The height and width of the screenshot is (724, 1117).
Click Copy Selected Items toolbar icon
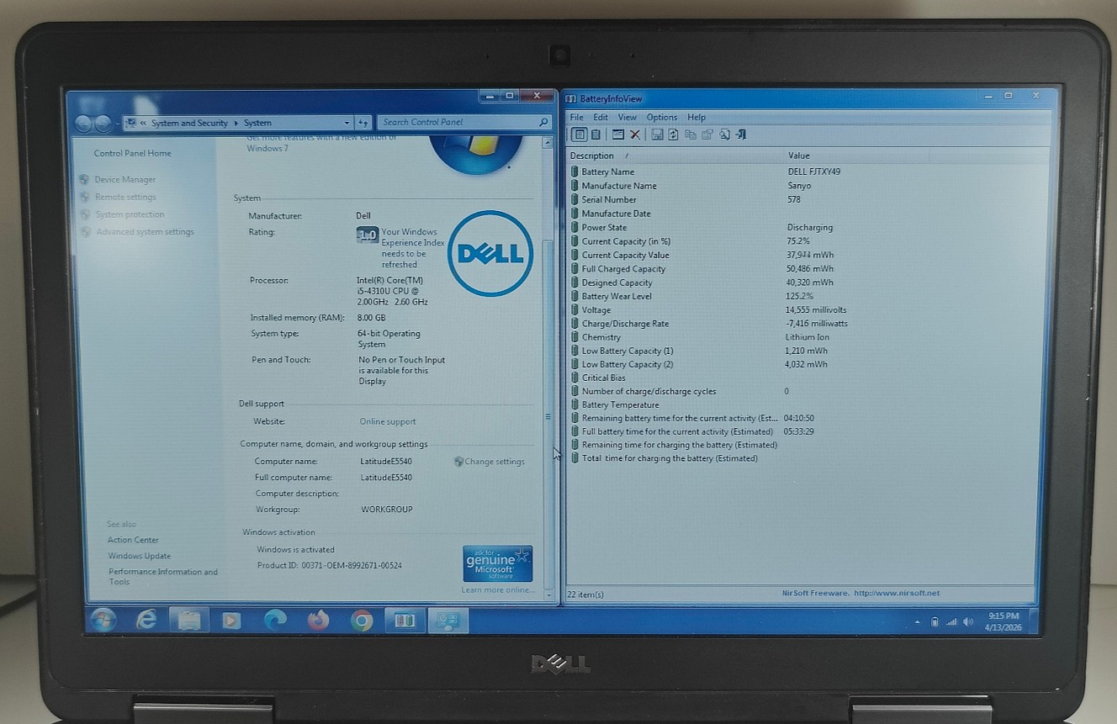pos(691,135)
